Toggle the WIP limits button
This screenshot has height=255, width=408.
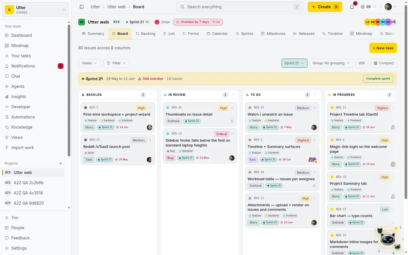coord(362,63)
